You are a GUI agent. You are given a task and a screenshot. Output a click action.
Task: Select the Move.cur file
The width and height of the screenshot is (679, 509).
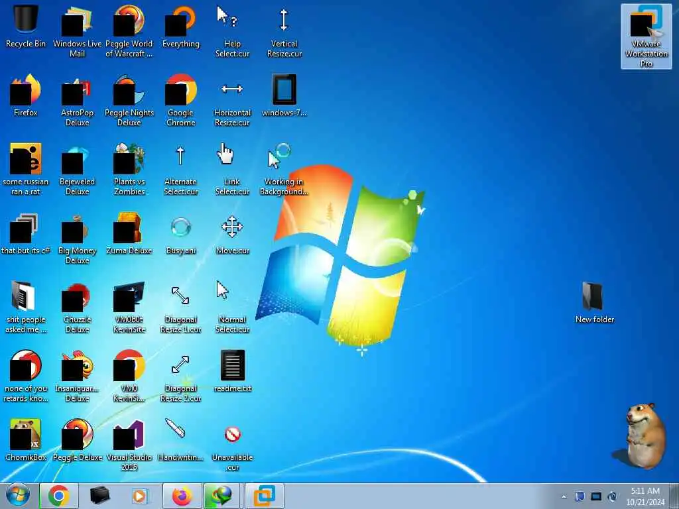232,234
